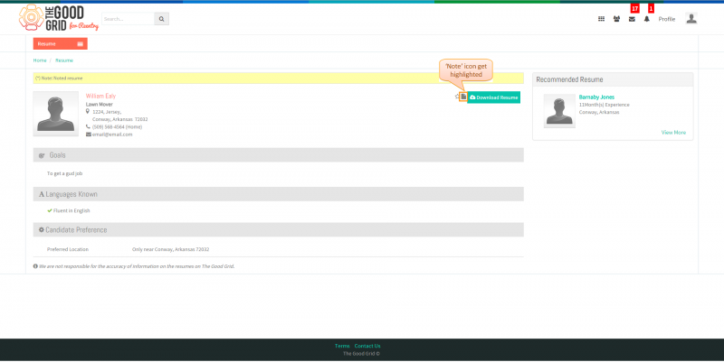Click the 'Lawn Mover' job title
The height and width of the screenshot is (362, 724).
(100, 105)
